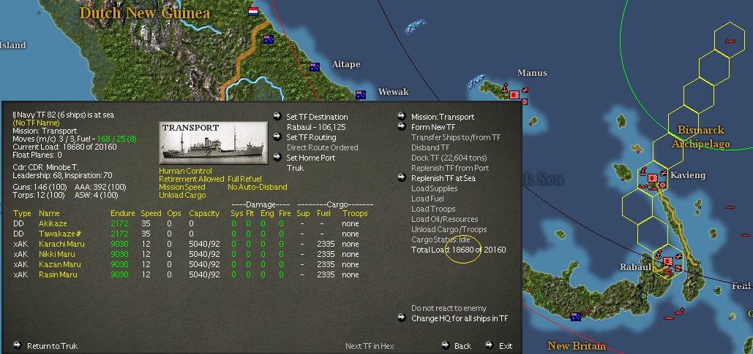The height and width of the screenshot is (354, 753).
Task: Click Return to Truk
Action: pos(53,346)
